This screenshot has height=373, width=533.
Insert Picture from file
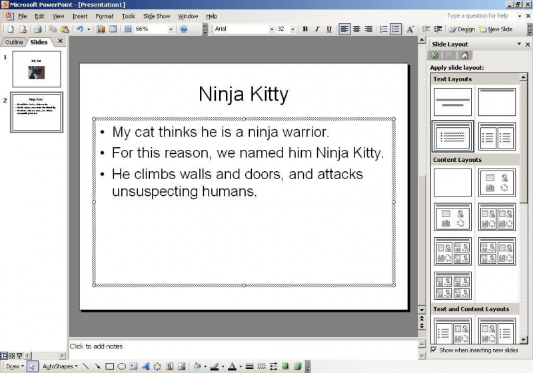(181, 366)
